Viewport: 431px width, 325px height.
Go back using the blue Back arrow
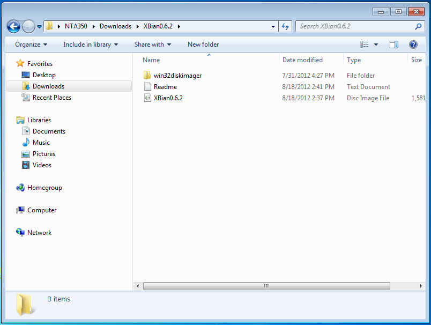click(x=13, y=27)
